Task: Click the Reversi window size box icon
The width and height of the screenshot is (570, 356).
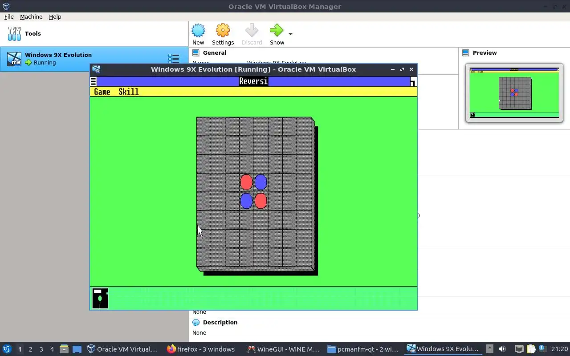Action: (413, 81)
